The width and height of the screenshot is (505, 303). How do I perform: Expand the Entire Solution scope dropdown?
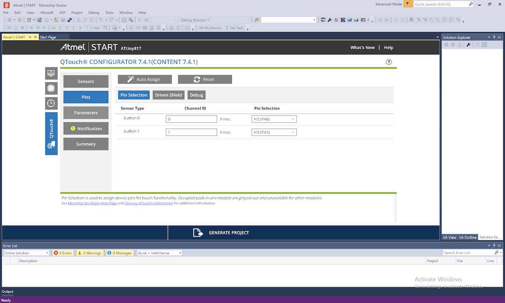point(27,253)
